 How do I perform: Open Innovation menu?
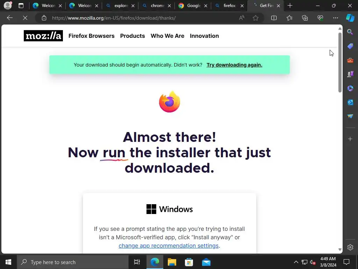point(204,36)
